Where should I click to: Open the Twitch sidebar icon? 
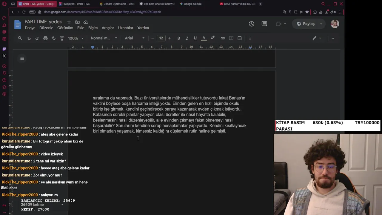4,49
